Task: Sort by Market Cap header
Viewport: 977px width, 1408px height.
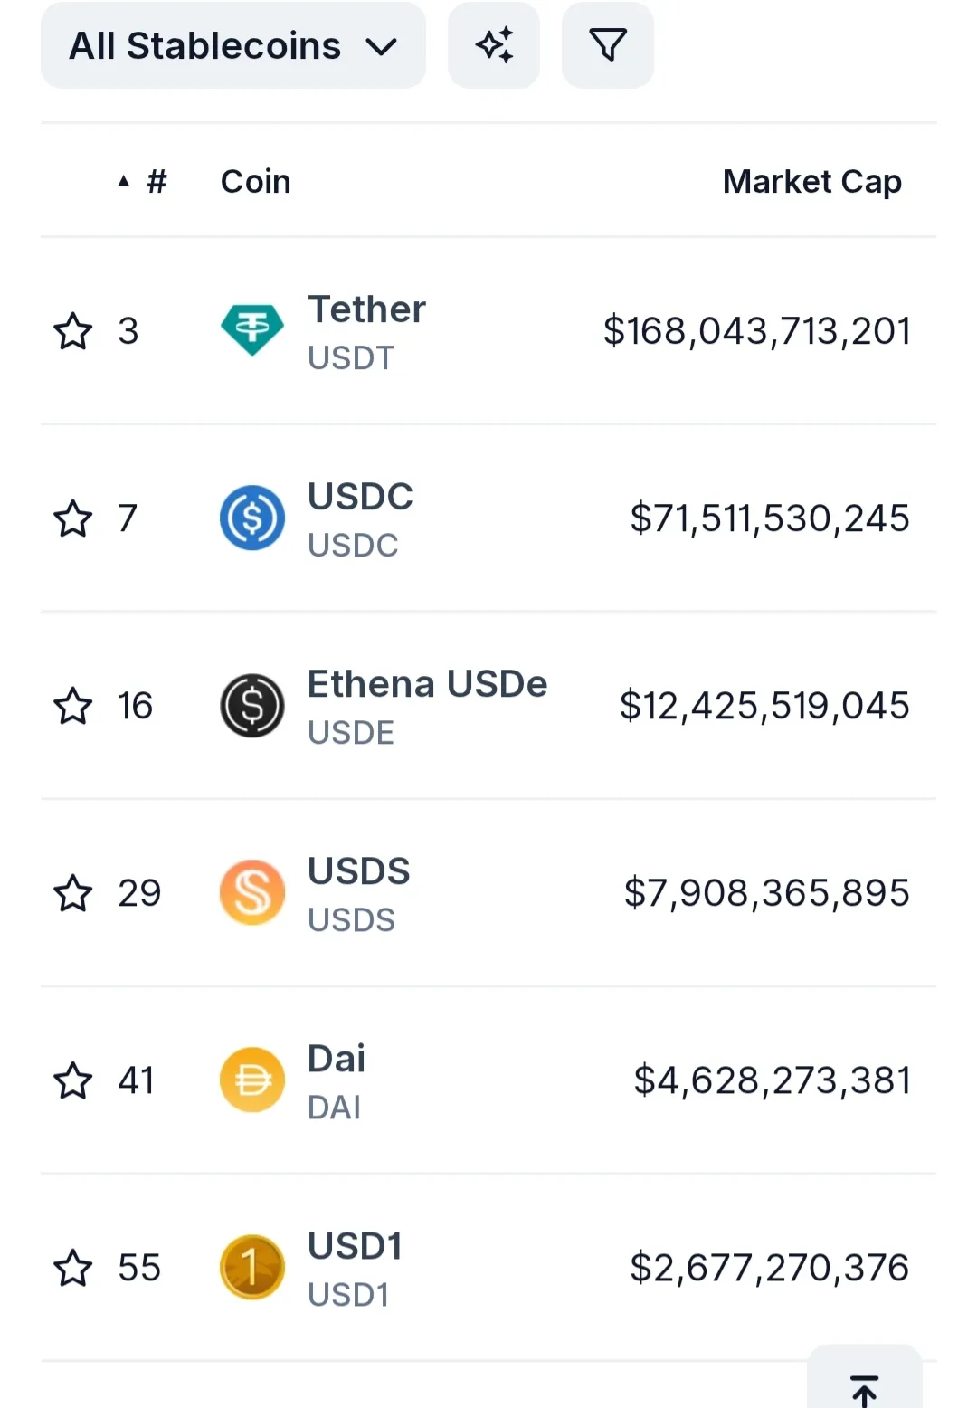Action: (811, 181)
